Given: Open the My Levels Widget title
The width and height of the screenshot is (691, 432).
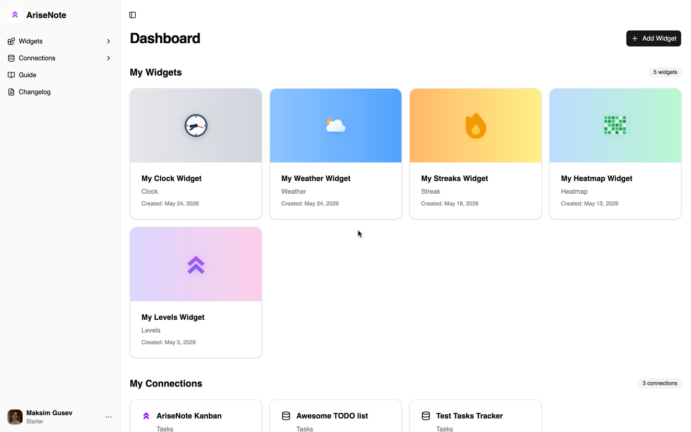Looking at the screenshot, I should (173, 317).
